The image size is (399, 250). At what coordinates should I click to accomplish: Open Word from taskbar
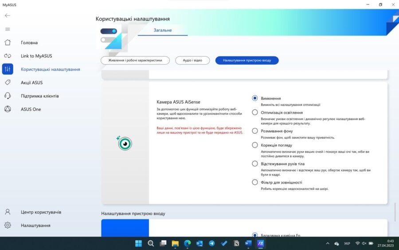[x=248, y=244]
